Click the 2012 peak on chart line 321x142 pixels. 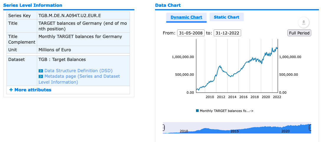(220, 66)
